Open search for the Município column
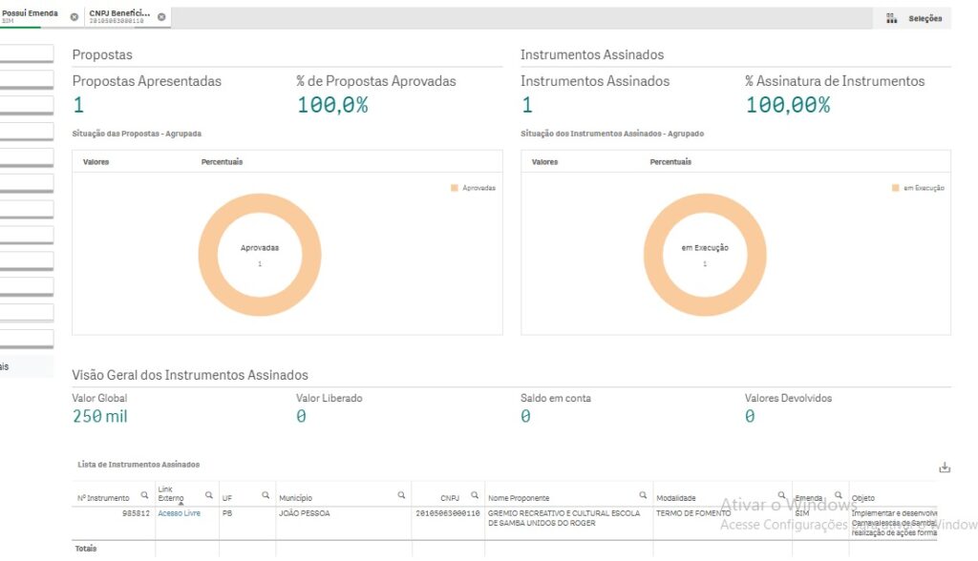Screen dimensions: 978x561 point(401,495)
